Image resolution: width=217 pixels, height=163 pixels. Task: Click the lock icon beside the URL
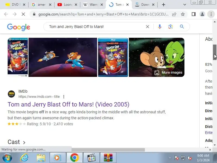coord(34,14)
